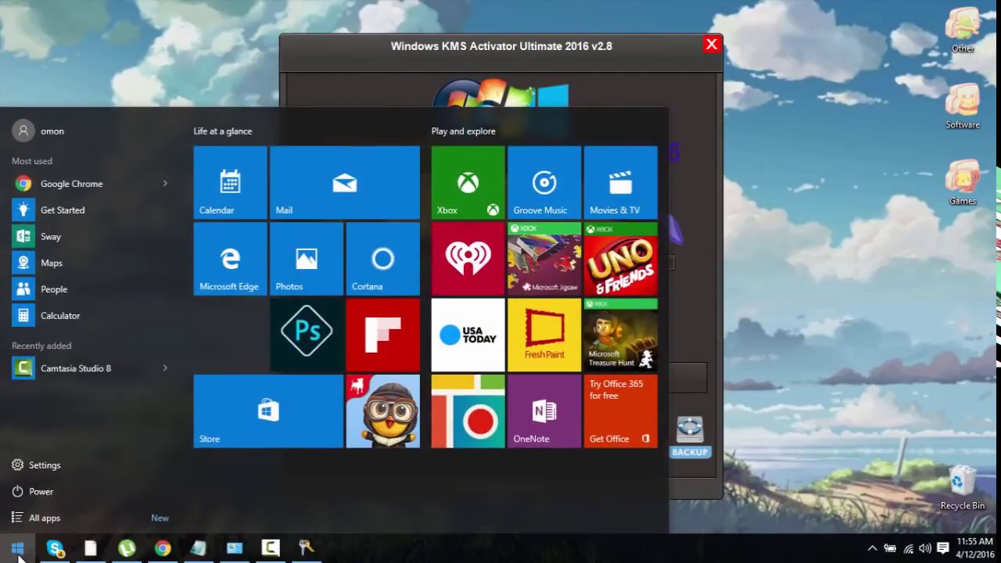The image size is (1001, 563).
Task: Click the Life at a glance heading
Action: tap(223, 131)
